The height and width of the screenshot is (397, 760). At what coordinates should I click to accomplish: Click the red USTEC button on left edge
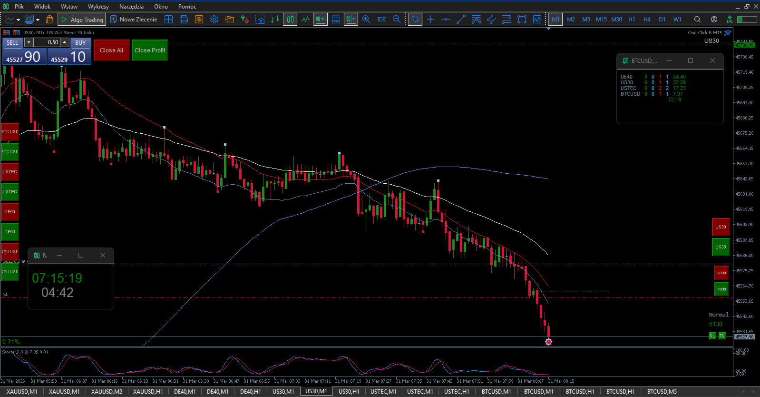(10, 172)
